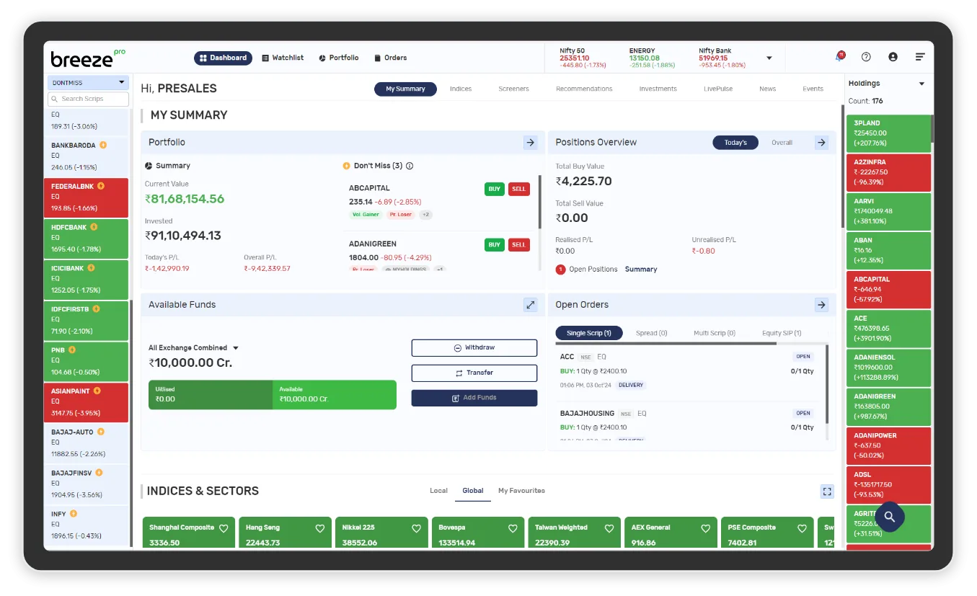Show My Favourites indices tab
The width and height of the screenshot is (977, 596).
coord(521,491)
